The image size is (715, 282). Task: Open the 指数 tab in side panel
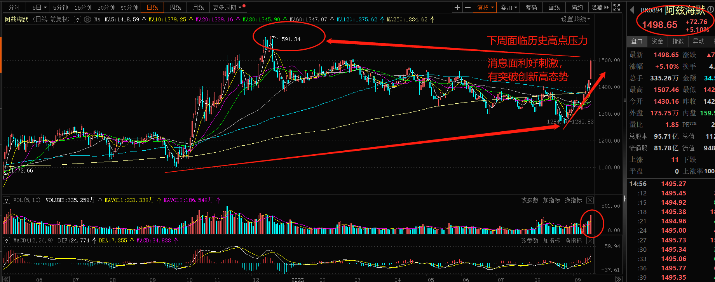tap(678, 41)
